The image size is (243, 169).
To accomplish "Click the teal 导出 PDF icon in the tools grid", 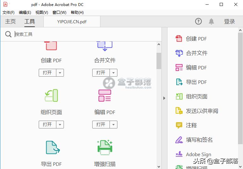I will (53, 147).
